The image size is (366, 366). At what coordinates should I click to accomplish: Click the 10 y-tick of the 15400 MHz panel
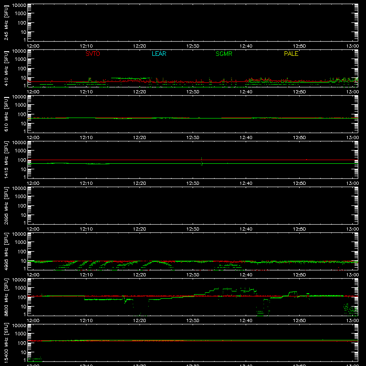23,352
